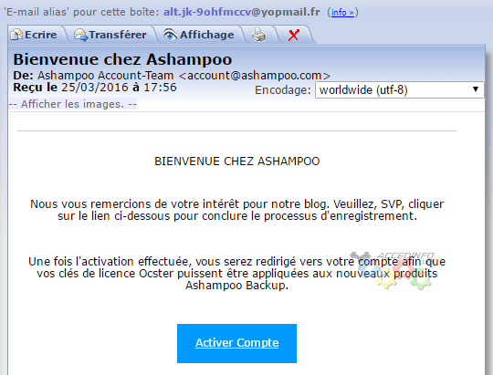This screenshot has width=493, height=375.
Task: Select the Transférer tab
Action: pyautogui.click(x=110, y=35)
